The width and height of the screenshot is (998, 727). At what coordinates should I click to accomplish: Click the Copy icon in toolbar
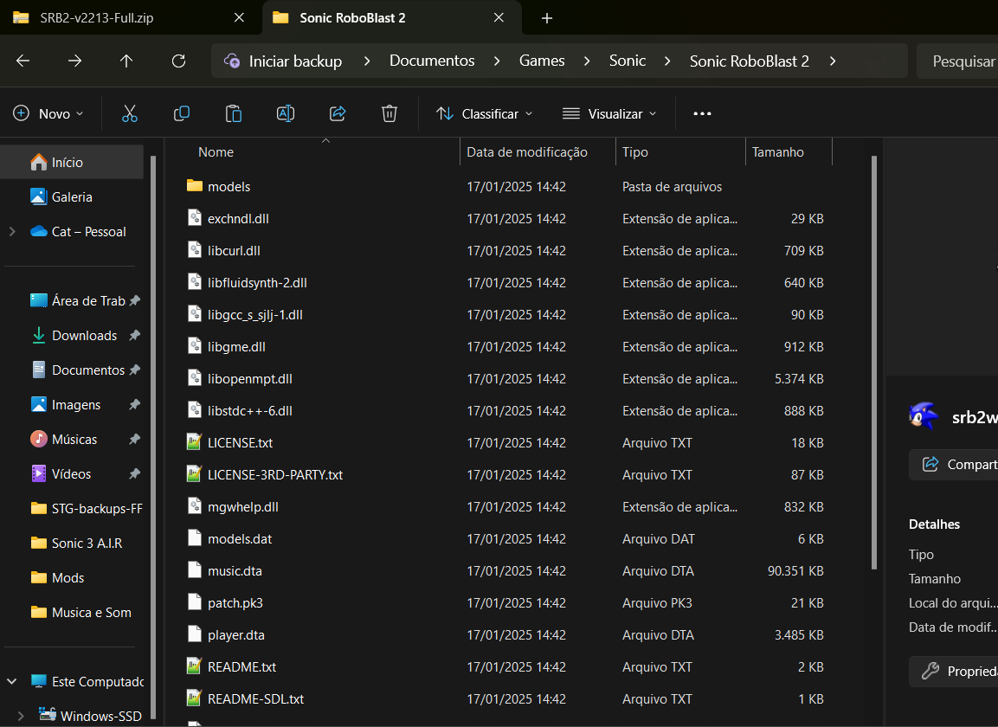[182, 114]
